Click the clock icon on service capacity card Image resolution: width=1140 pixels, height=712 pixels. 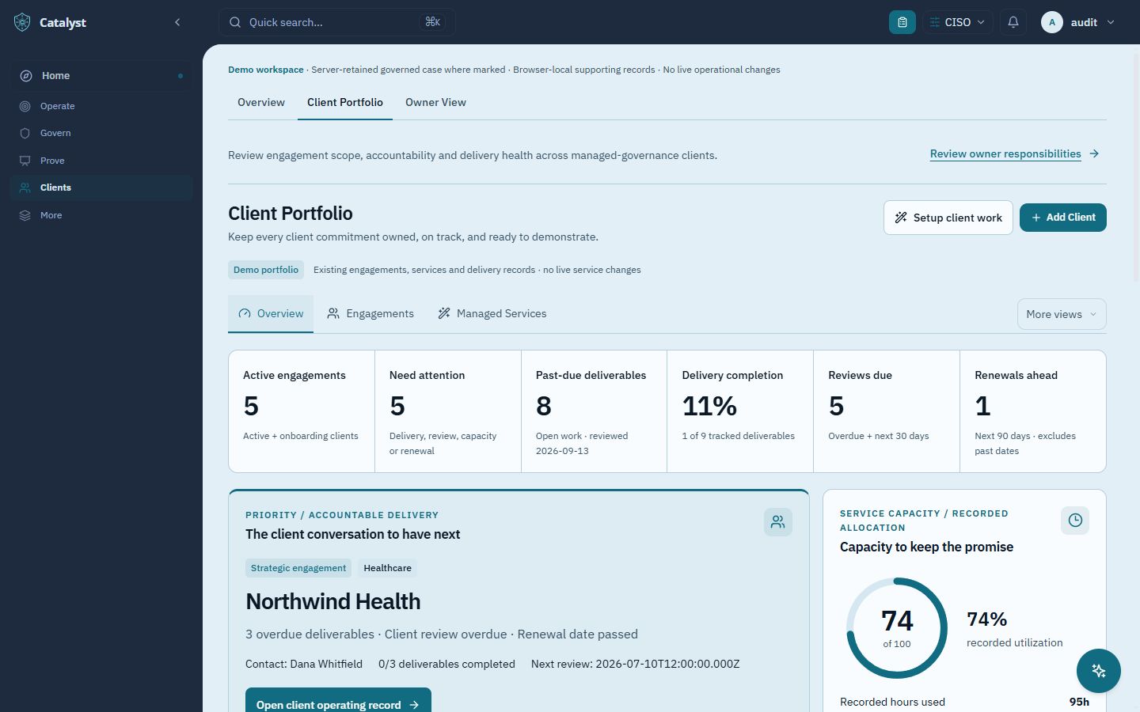[x=1075, y=521]
